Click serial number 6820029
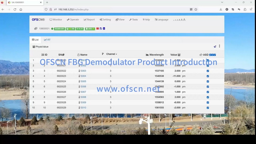The image size is (256, 144). (62, 108)
